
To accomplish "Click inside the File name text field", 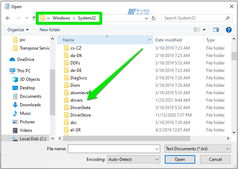I will (x=111, y=149).
